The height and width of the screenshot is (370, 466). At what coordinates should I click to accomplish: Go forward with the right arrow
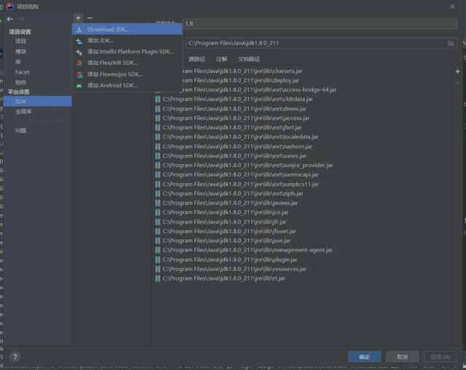(x=22, y=20)
